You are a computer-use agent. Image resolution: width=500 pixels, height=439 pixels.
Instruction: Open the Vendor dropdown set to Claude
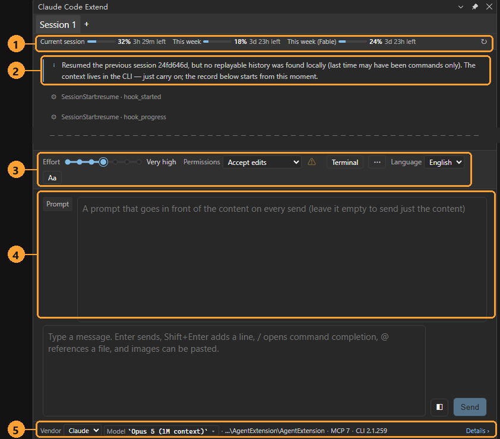click(x=83, y=431)
